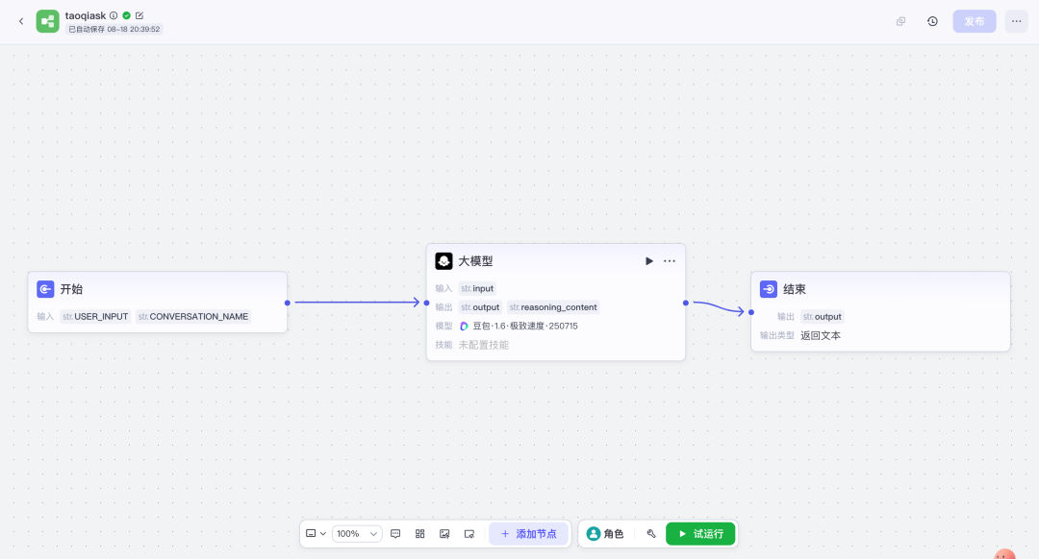This screenshot has height=559, width=1039.
Task: Toggle the minimap icon in the bottom toolbar
Action: (469, 533)
